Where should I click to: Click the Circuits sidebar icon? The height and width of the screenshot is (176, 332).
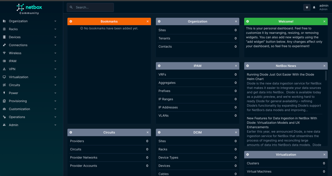coord(4,85)
